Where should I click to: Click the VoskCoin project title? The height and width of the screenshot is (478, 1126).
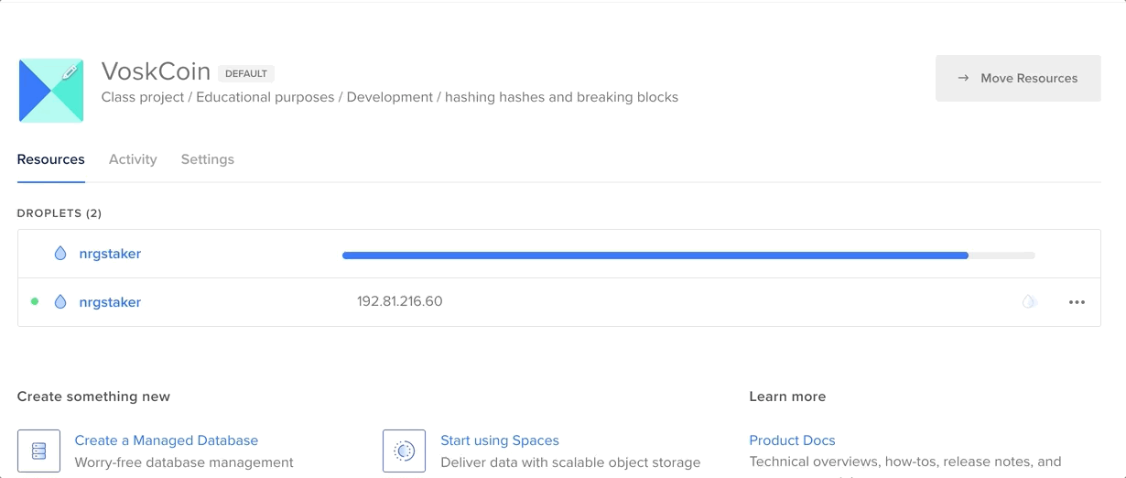coord(157,71)
